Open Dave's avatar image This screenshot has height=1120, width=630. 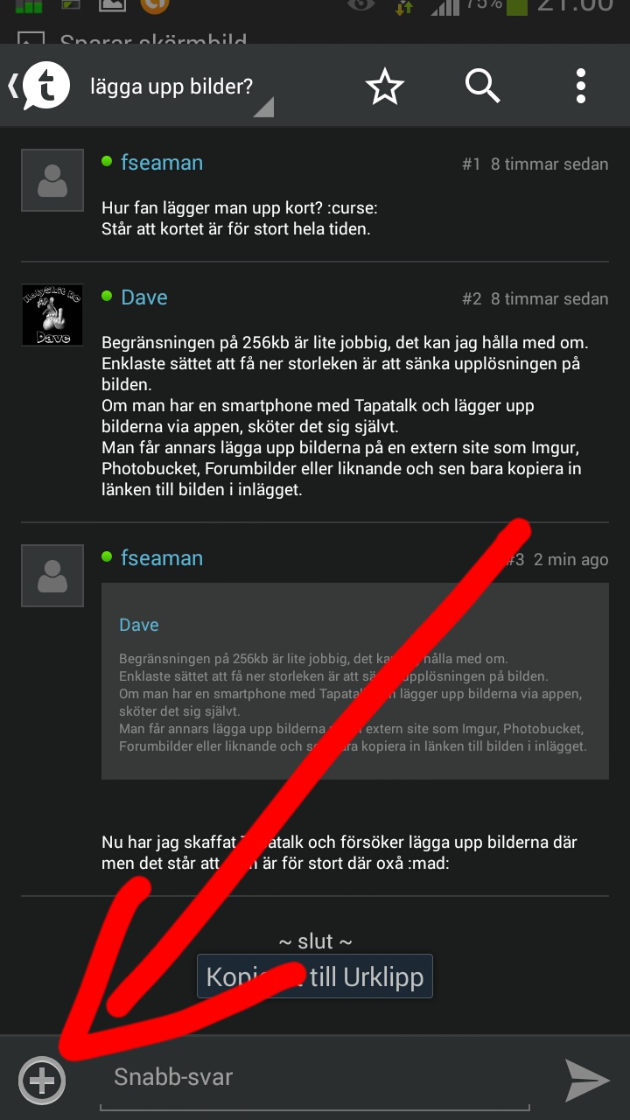[x=52, y=315]
